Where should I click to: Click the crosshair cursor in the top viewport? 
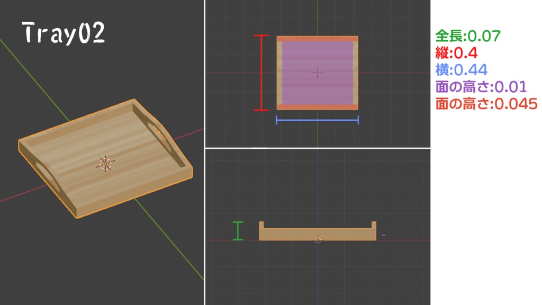(x=317, y=73)
